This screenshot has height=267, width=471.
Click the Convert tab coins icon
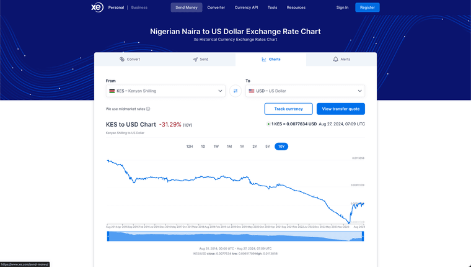(122, 59)
